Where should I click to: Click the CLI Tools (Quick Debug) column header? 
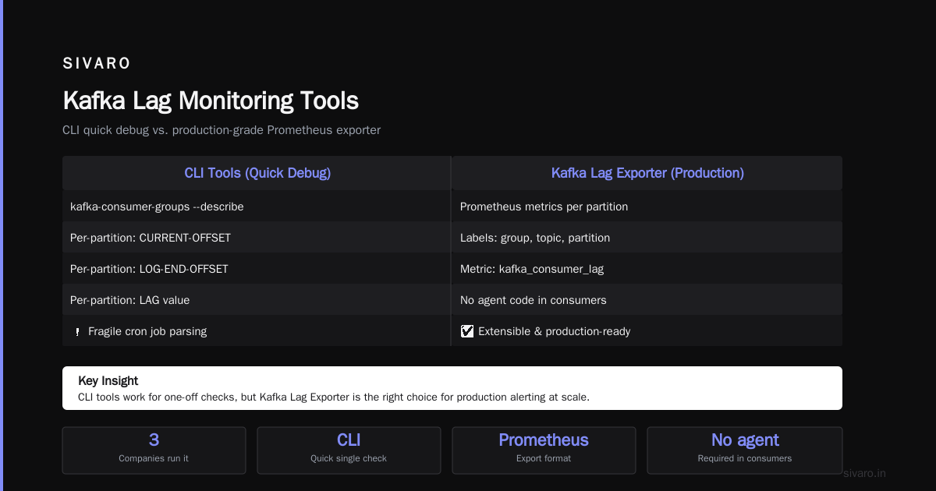click(x=257, y=173)
